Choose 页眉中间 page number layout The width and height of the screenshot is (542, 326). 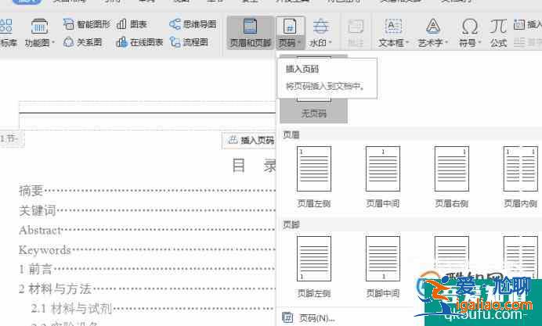point(383,177)
